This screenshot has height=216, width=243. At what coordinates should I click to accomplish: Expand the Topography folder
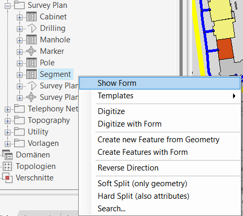pyautogui.click(x=7, y=121)
